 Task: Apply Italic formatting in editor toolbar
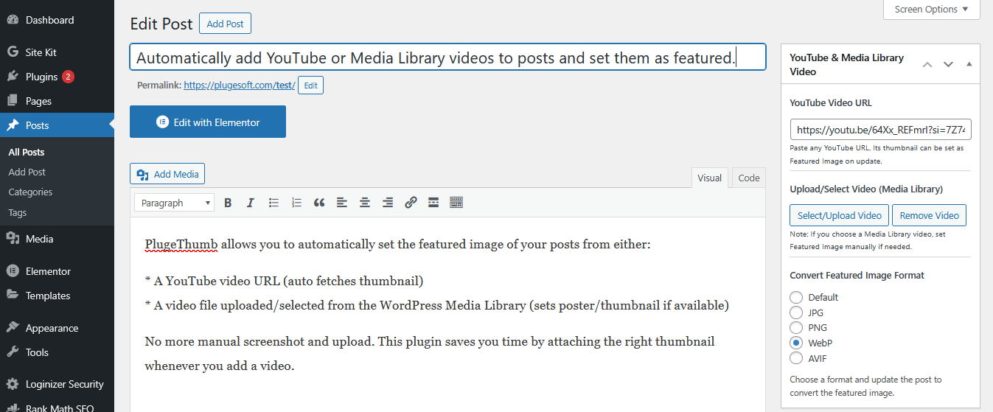(251, 203)
